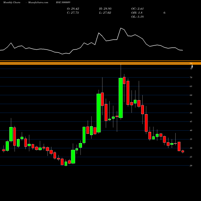The height and width of the screenshot is (201, 201).
Task: Click the '55' price axis label
Action: coord(191,104)
